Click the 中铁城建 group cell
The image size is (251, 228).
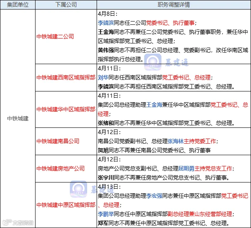click(x=18, y=118)
